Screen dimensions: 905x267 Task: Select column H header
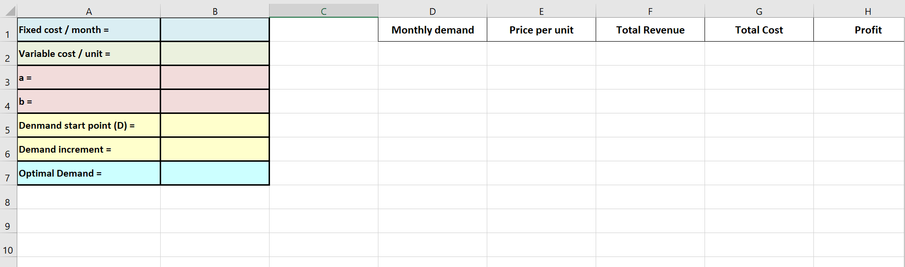859,11
